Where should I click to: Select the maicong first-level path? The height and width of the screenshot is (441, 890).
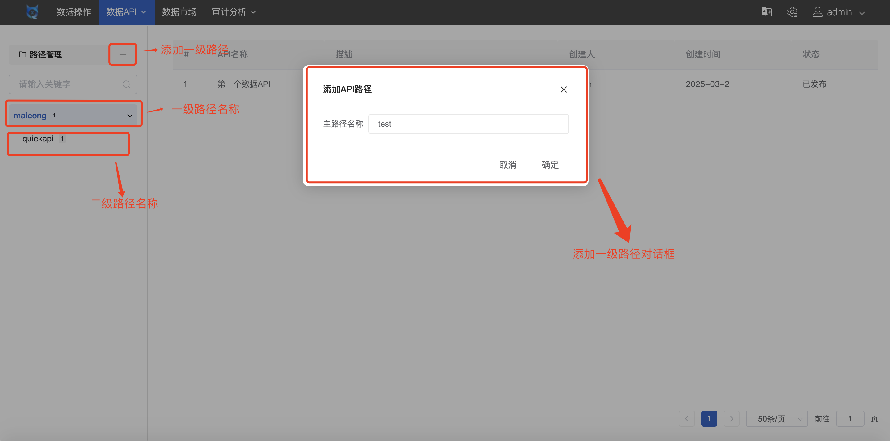pyautogui.click(x=73, y=116)
